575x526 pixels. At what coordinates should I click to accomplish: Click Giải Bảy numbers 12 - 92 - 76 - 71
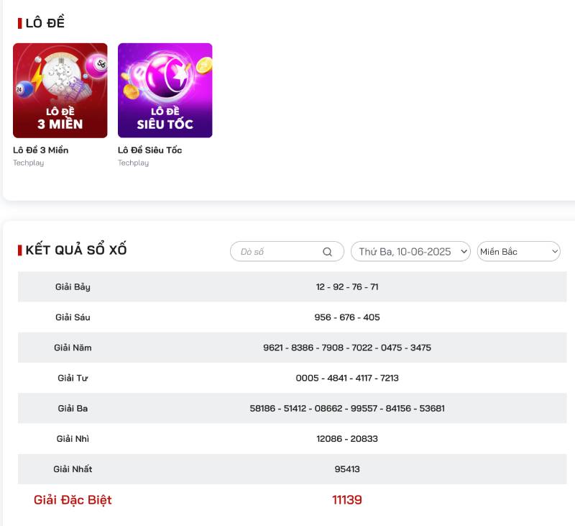pos(347,287)
